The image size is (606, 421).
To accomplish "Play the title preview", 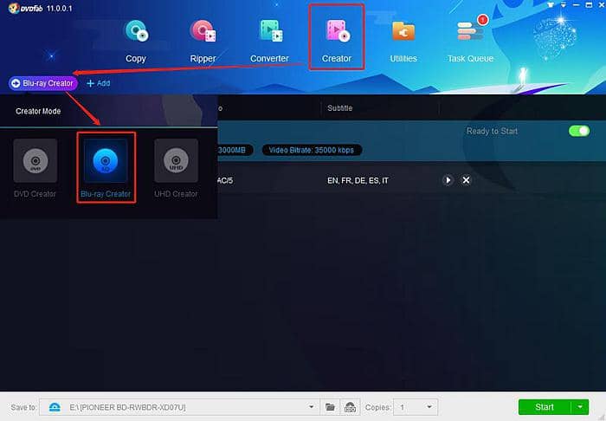I will [448, 180].
